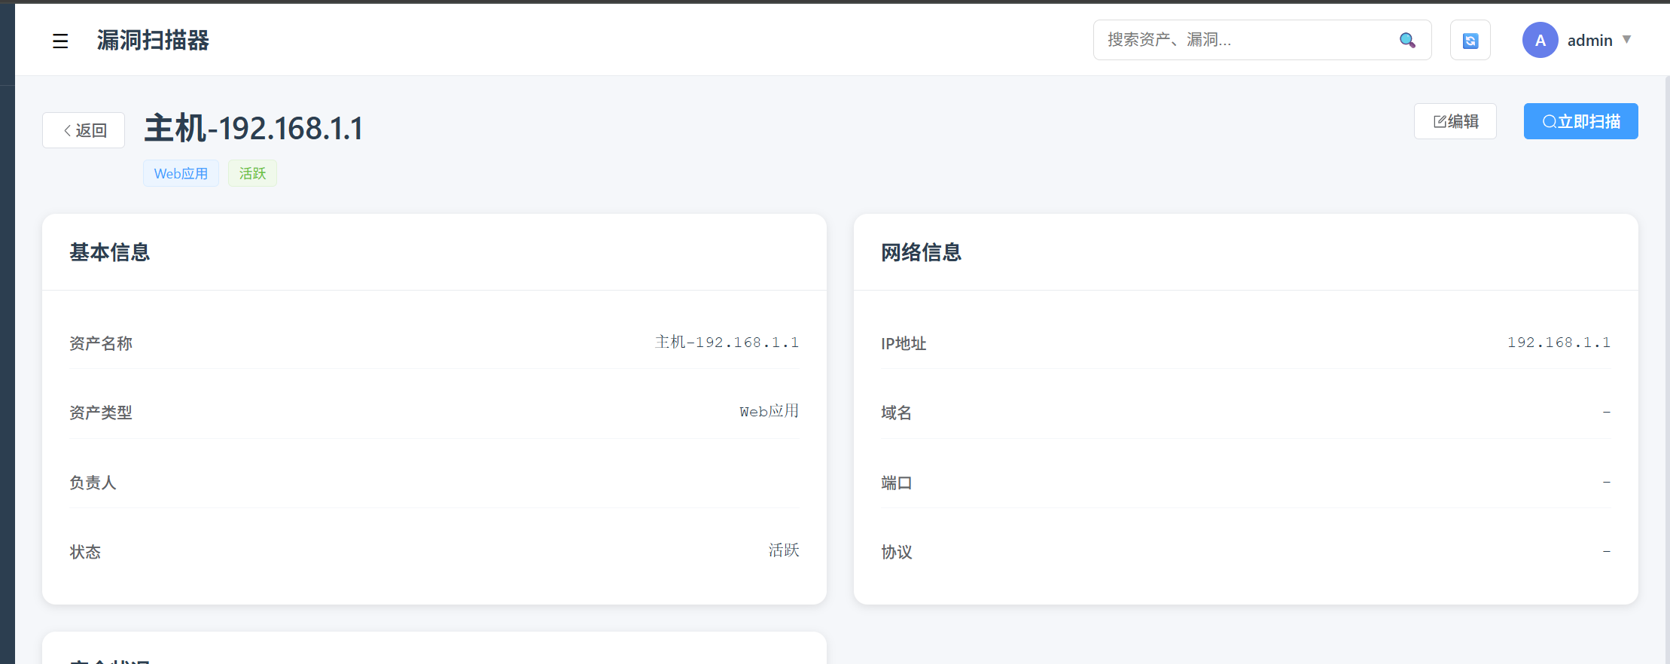The height and width of the screenshot is (664, 1670).
Task: Focus the 搜索资产、漏洞 search field
Action: click(1242, 40)
